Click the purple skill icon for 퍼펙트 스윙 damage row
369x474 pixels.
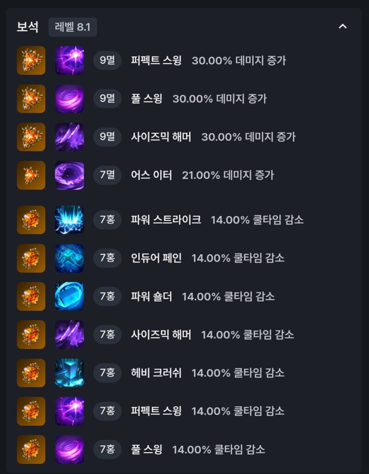[x=70, y=60]
